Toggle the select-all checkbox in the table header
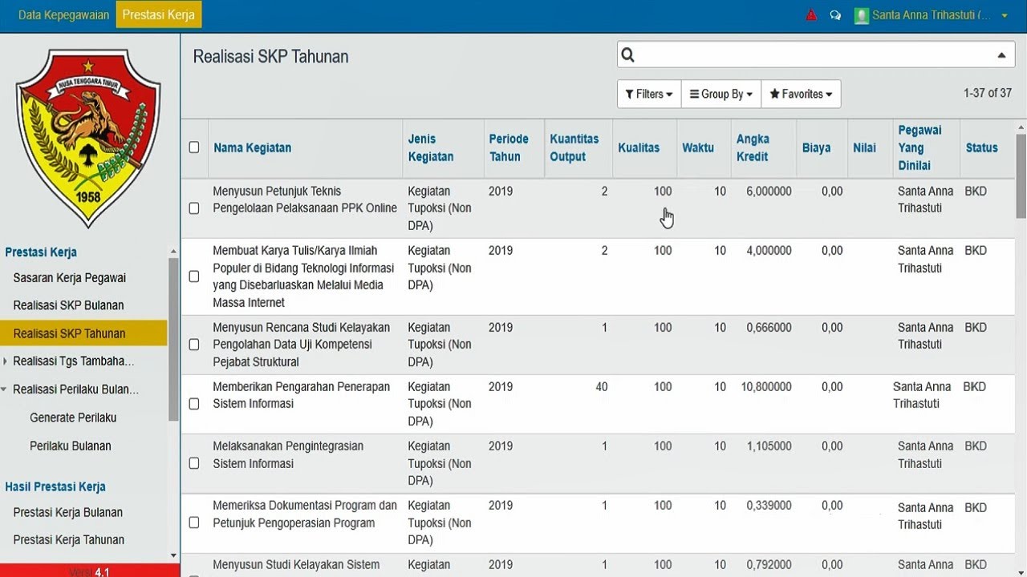The width and height of the screenshot is (1027, 577). 194,147
